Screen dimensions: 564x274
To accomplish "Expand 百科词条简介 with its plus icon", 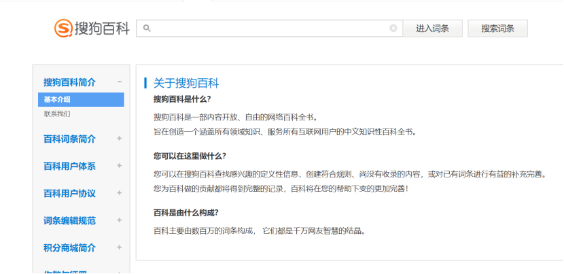I will click(120, 139).
